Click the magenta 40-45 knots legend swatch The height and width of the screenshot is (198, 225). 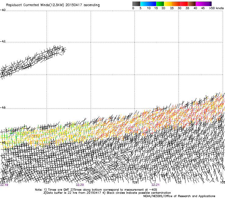(x=199, y=4)
